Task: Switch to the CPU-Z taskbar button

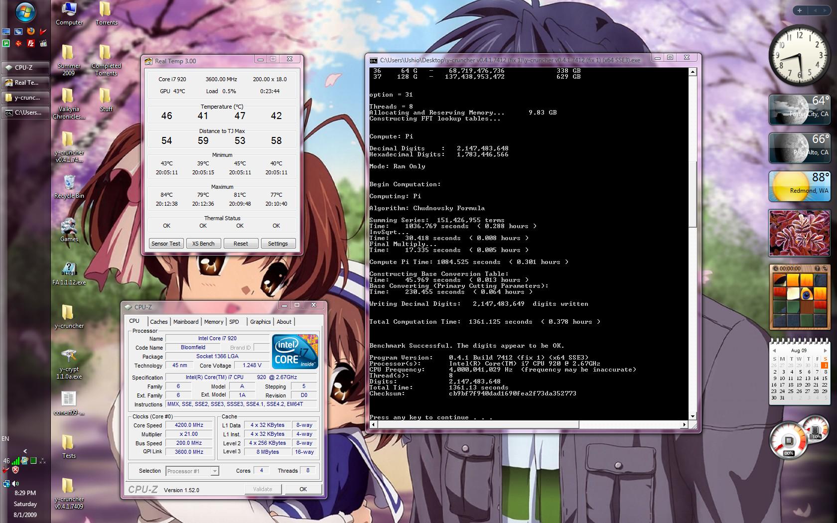Action: pyautogui.click(x=25, y=67)
